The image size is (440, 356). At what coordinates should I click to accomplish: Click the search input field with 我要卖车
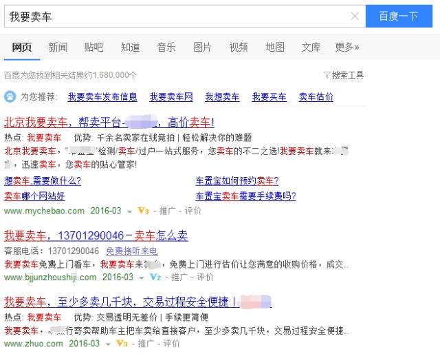[x=178, y=17]
